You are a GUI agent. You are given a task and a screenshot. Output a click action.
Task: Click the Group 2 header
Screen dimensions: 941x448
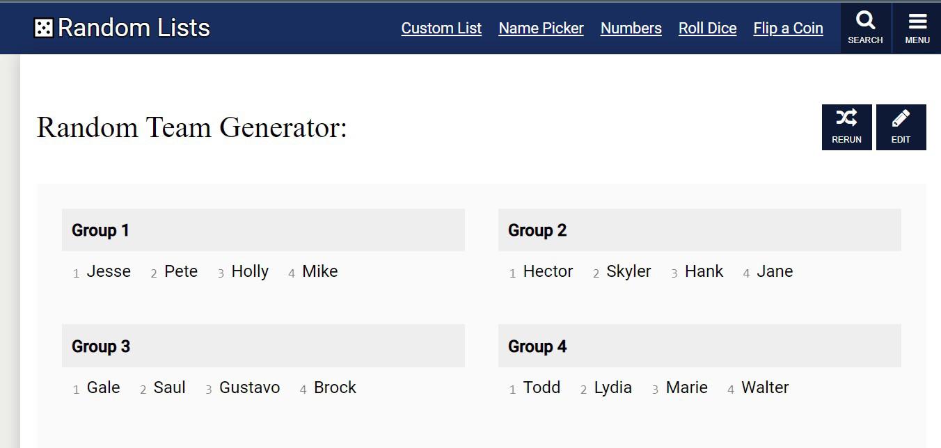[x=537, y=230]
